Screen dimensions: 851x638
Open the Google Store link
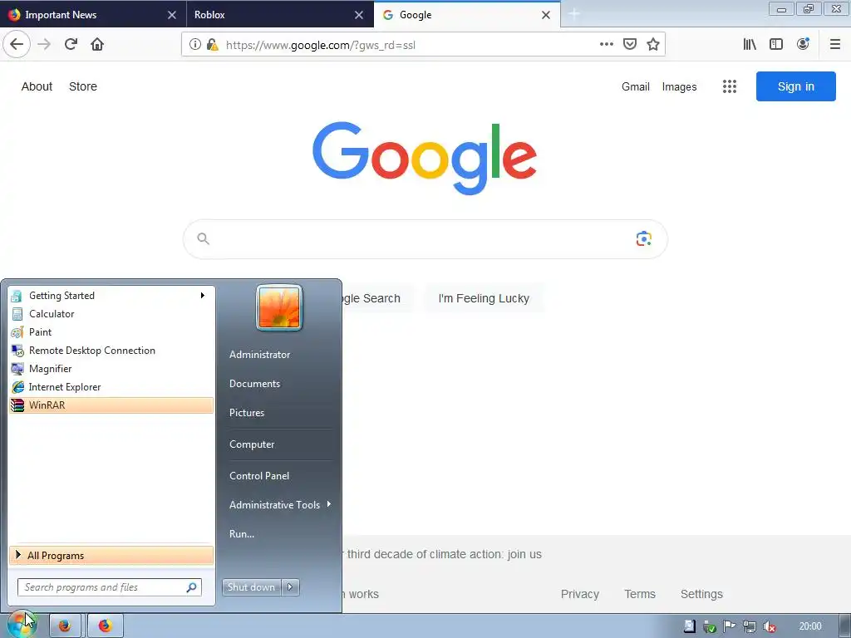click(83, 86)
